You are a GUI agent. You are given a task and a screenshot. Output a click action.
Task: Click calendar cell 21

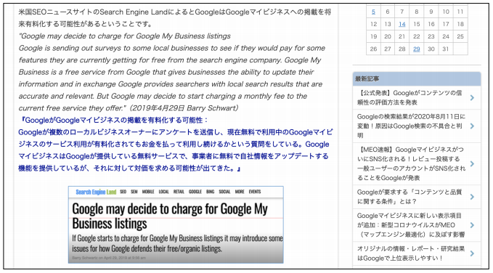(402, 36)
